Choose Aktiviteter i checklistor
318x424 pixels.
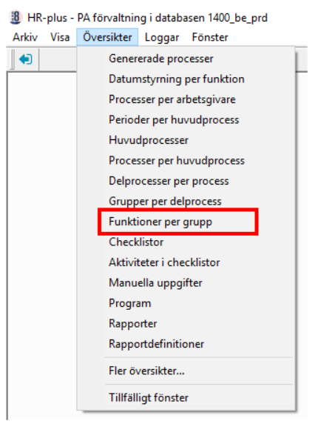pyautogui.click(x=186, y=262)
